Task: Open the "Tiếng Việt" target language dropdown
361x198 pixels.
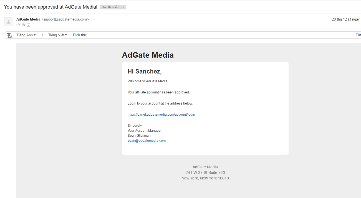Action: 58,35
